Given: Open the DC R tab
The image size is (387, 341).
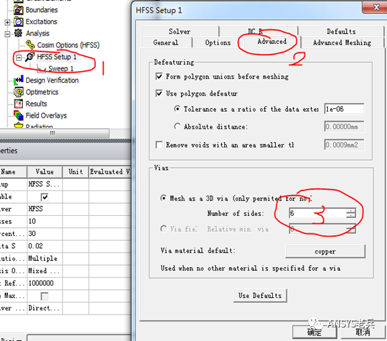Looking at the screenshot, I should click(258, 32).
